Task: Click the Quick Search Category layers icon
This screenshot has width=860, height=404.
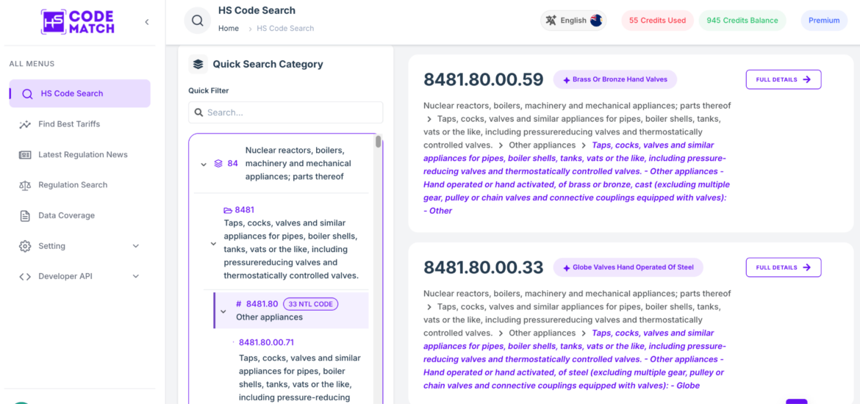Action: click(198, 64)
